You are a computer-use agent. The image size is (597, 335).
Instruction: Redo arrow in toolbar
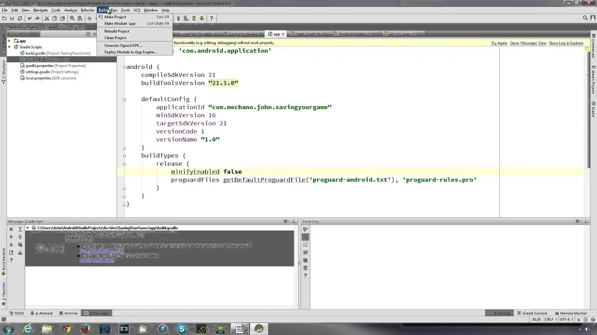point(37,18)
